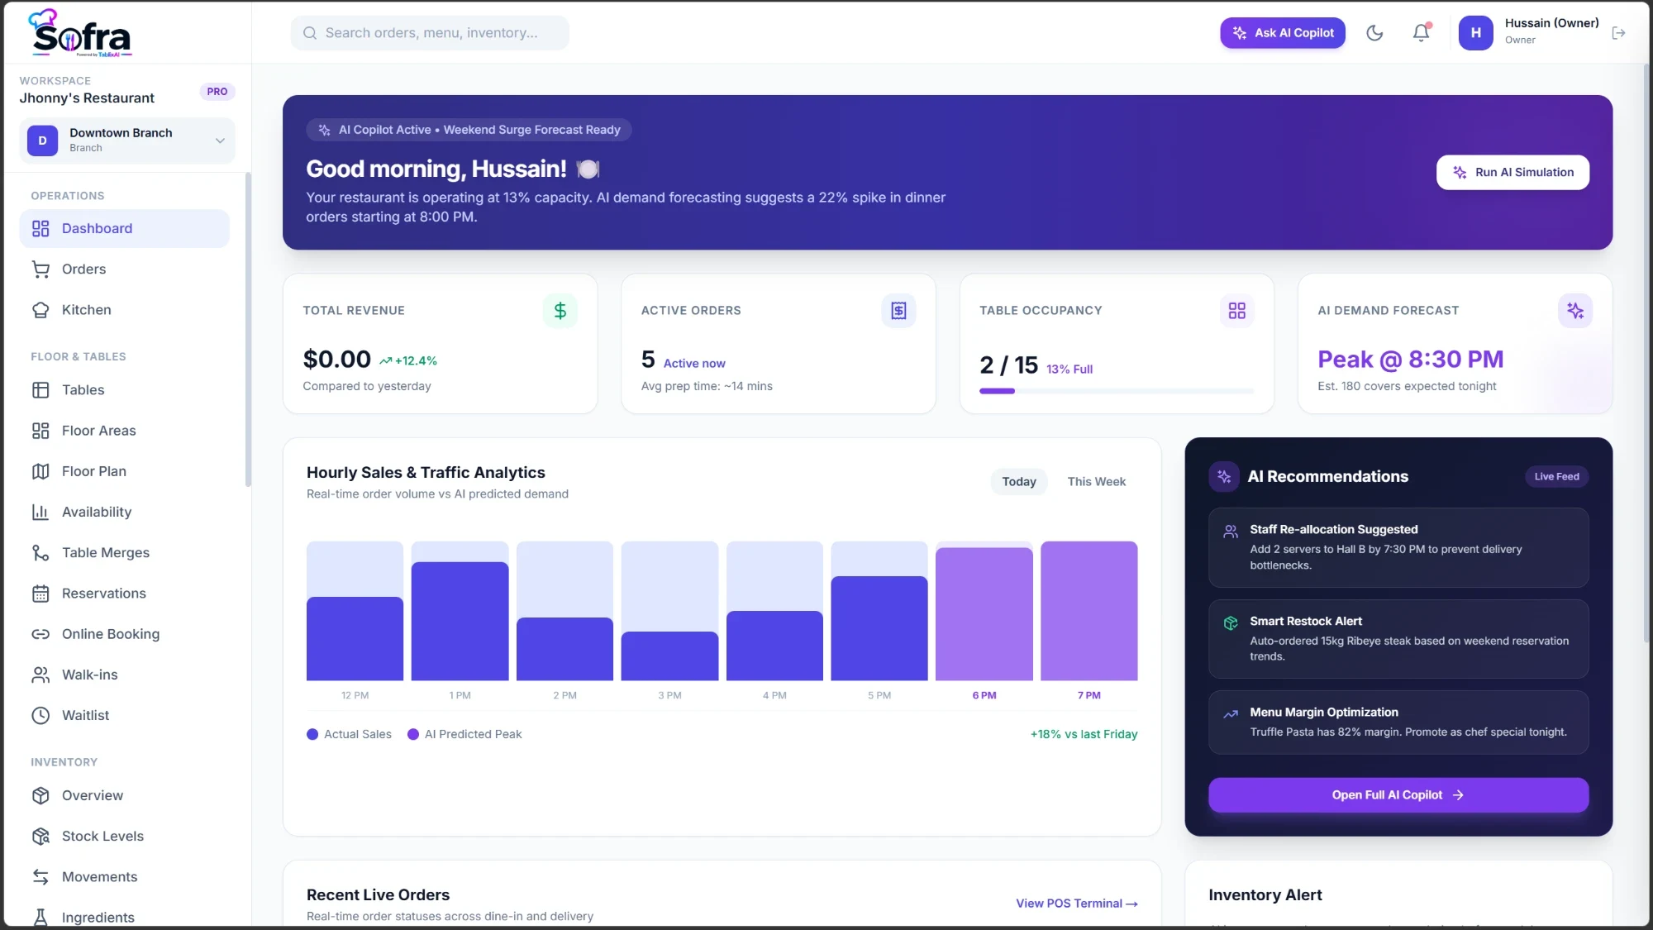Click the PRO workspace badge

pos(217,92)
